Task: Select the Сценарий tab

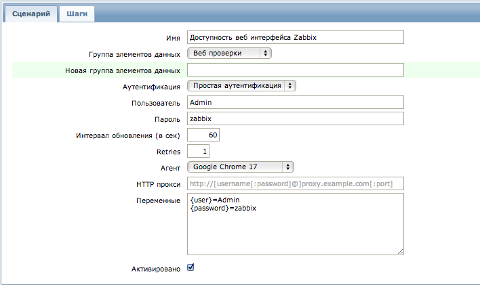Action: (x=31, y=14)
